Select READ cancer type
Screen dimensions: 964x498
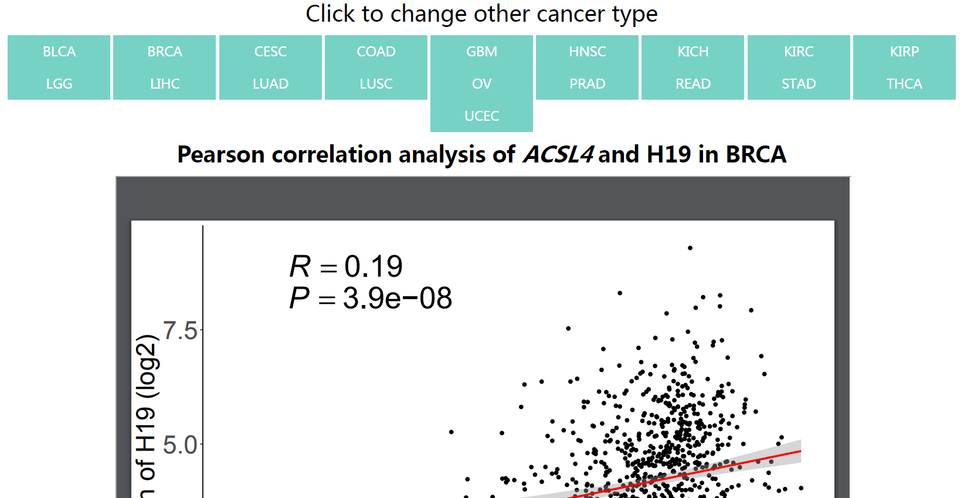(693, 84)
